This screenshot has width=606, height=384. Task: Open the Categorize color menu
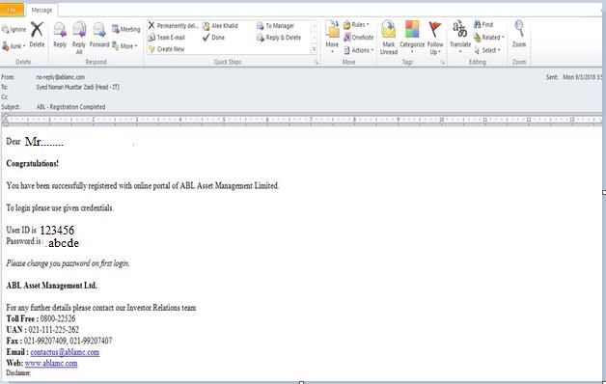[x=412, y=37]
